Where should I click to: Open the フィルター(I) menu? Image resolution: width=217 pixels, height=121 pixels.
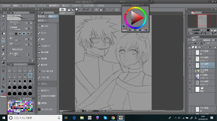click(x=76, y=6)
